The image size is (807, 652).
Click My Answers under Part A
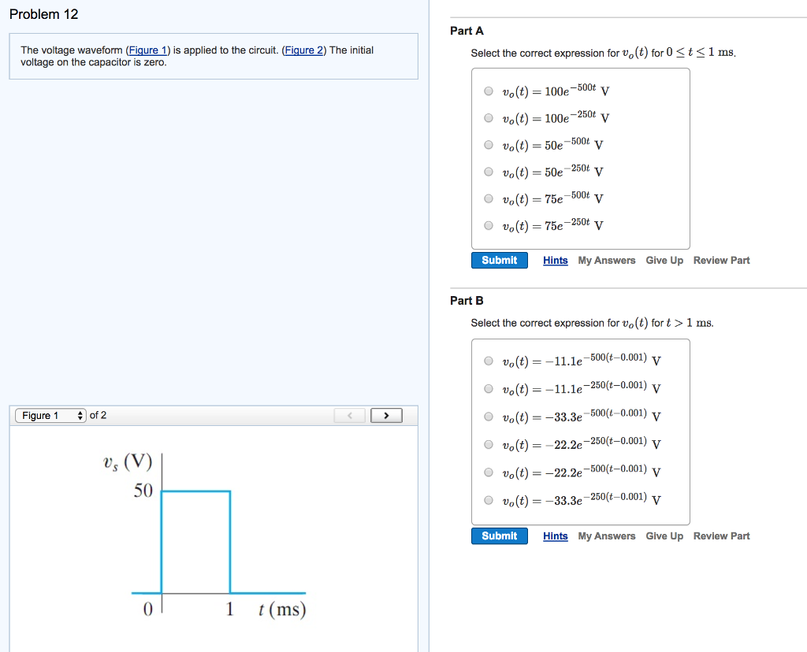[x=606, y=260]
